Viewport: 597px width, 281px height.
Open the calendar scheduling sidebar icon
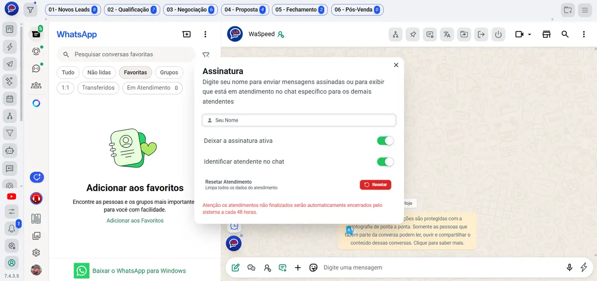click(x=9, y=98)
